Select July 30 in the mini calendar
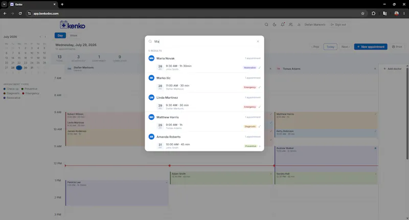The image size is (409, 220). pos(25,68)
